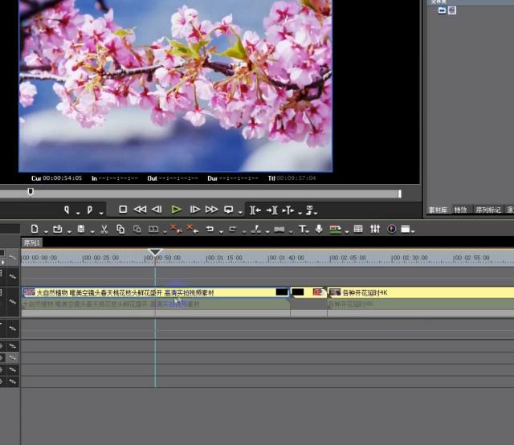Viewport: 514px width, 445px height.
Task: Open Set In point dropdown arrow
Action: [78, 213]
